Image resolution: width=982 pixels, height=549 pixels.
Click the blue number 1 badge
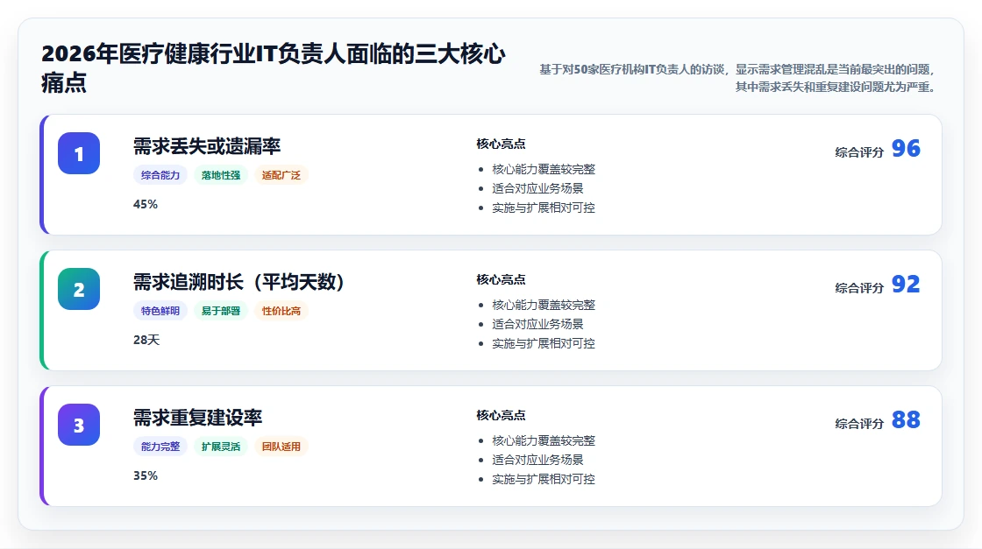79,153
